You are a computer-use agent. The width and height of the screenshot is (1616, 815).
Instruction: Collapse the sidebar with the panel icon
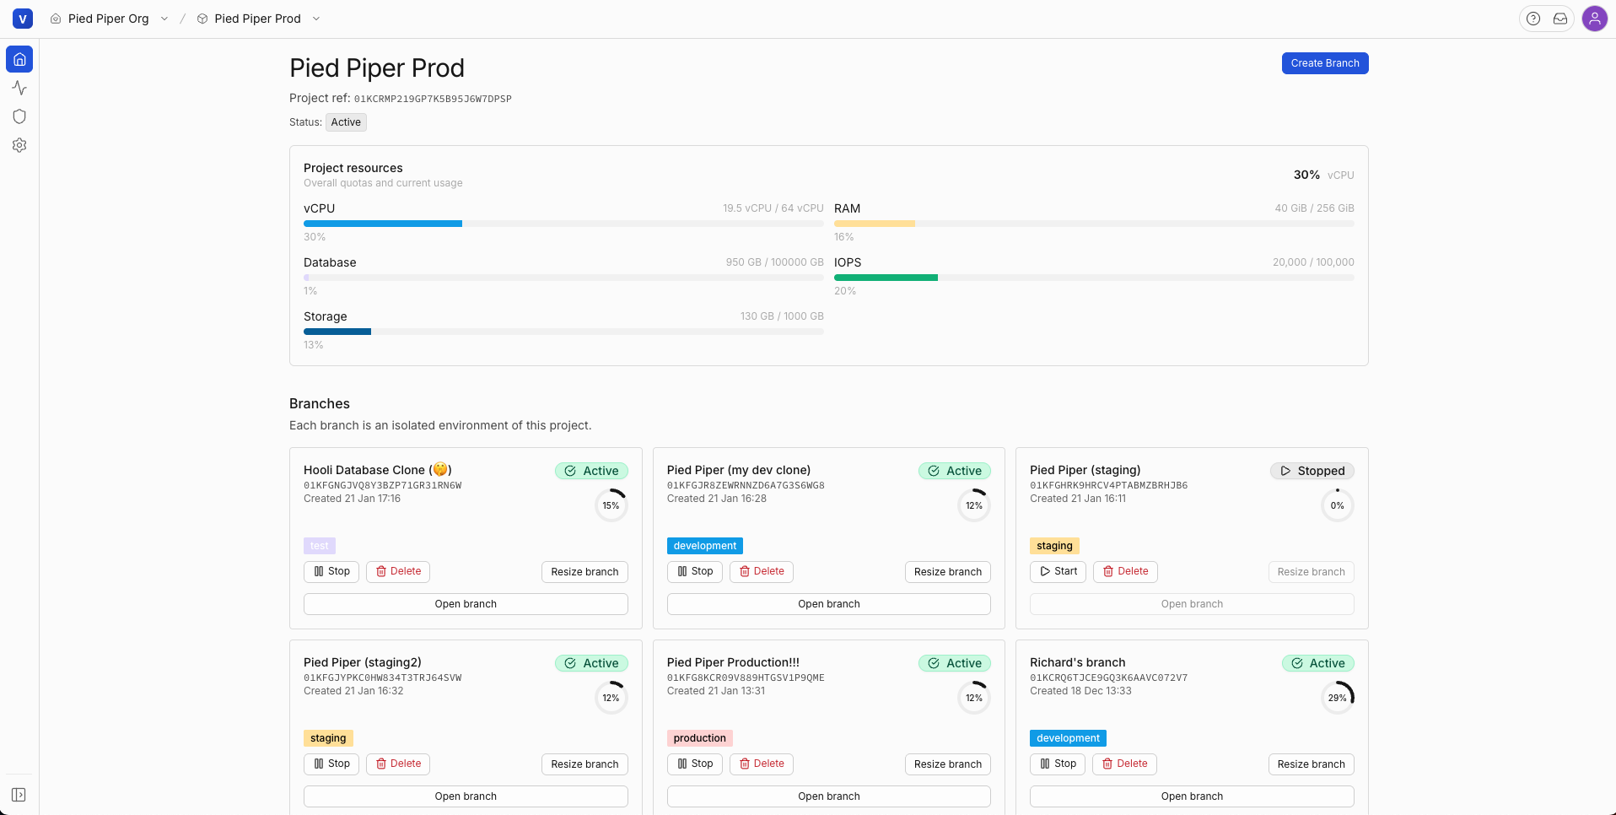click(x=19, y=794)
